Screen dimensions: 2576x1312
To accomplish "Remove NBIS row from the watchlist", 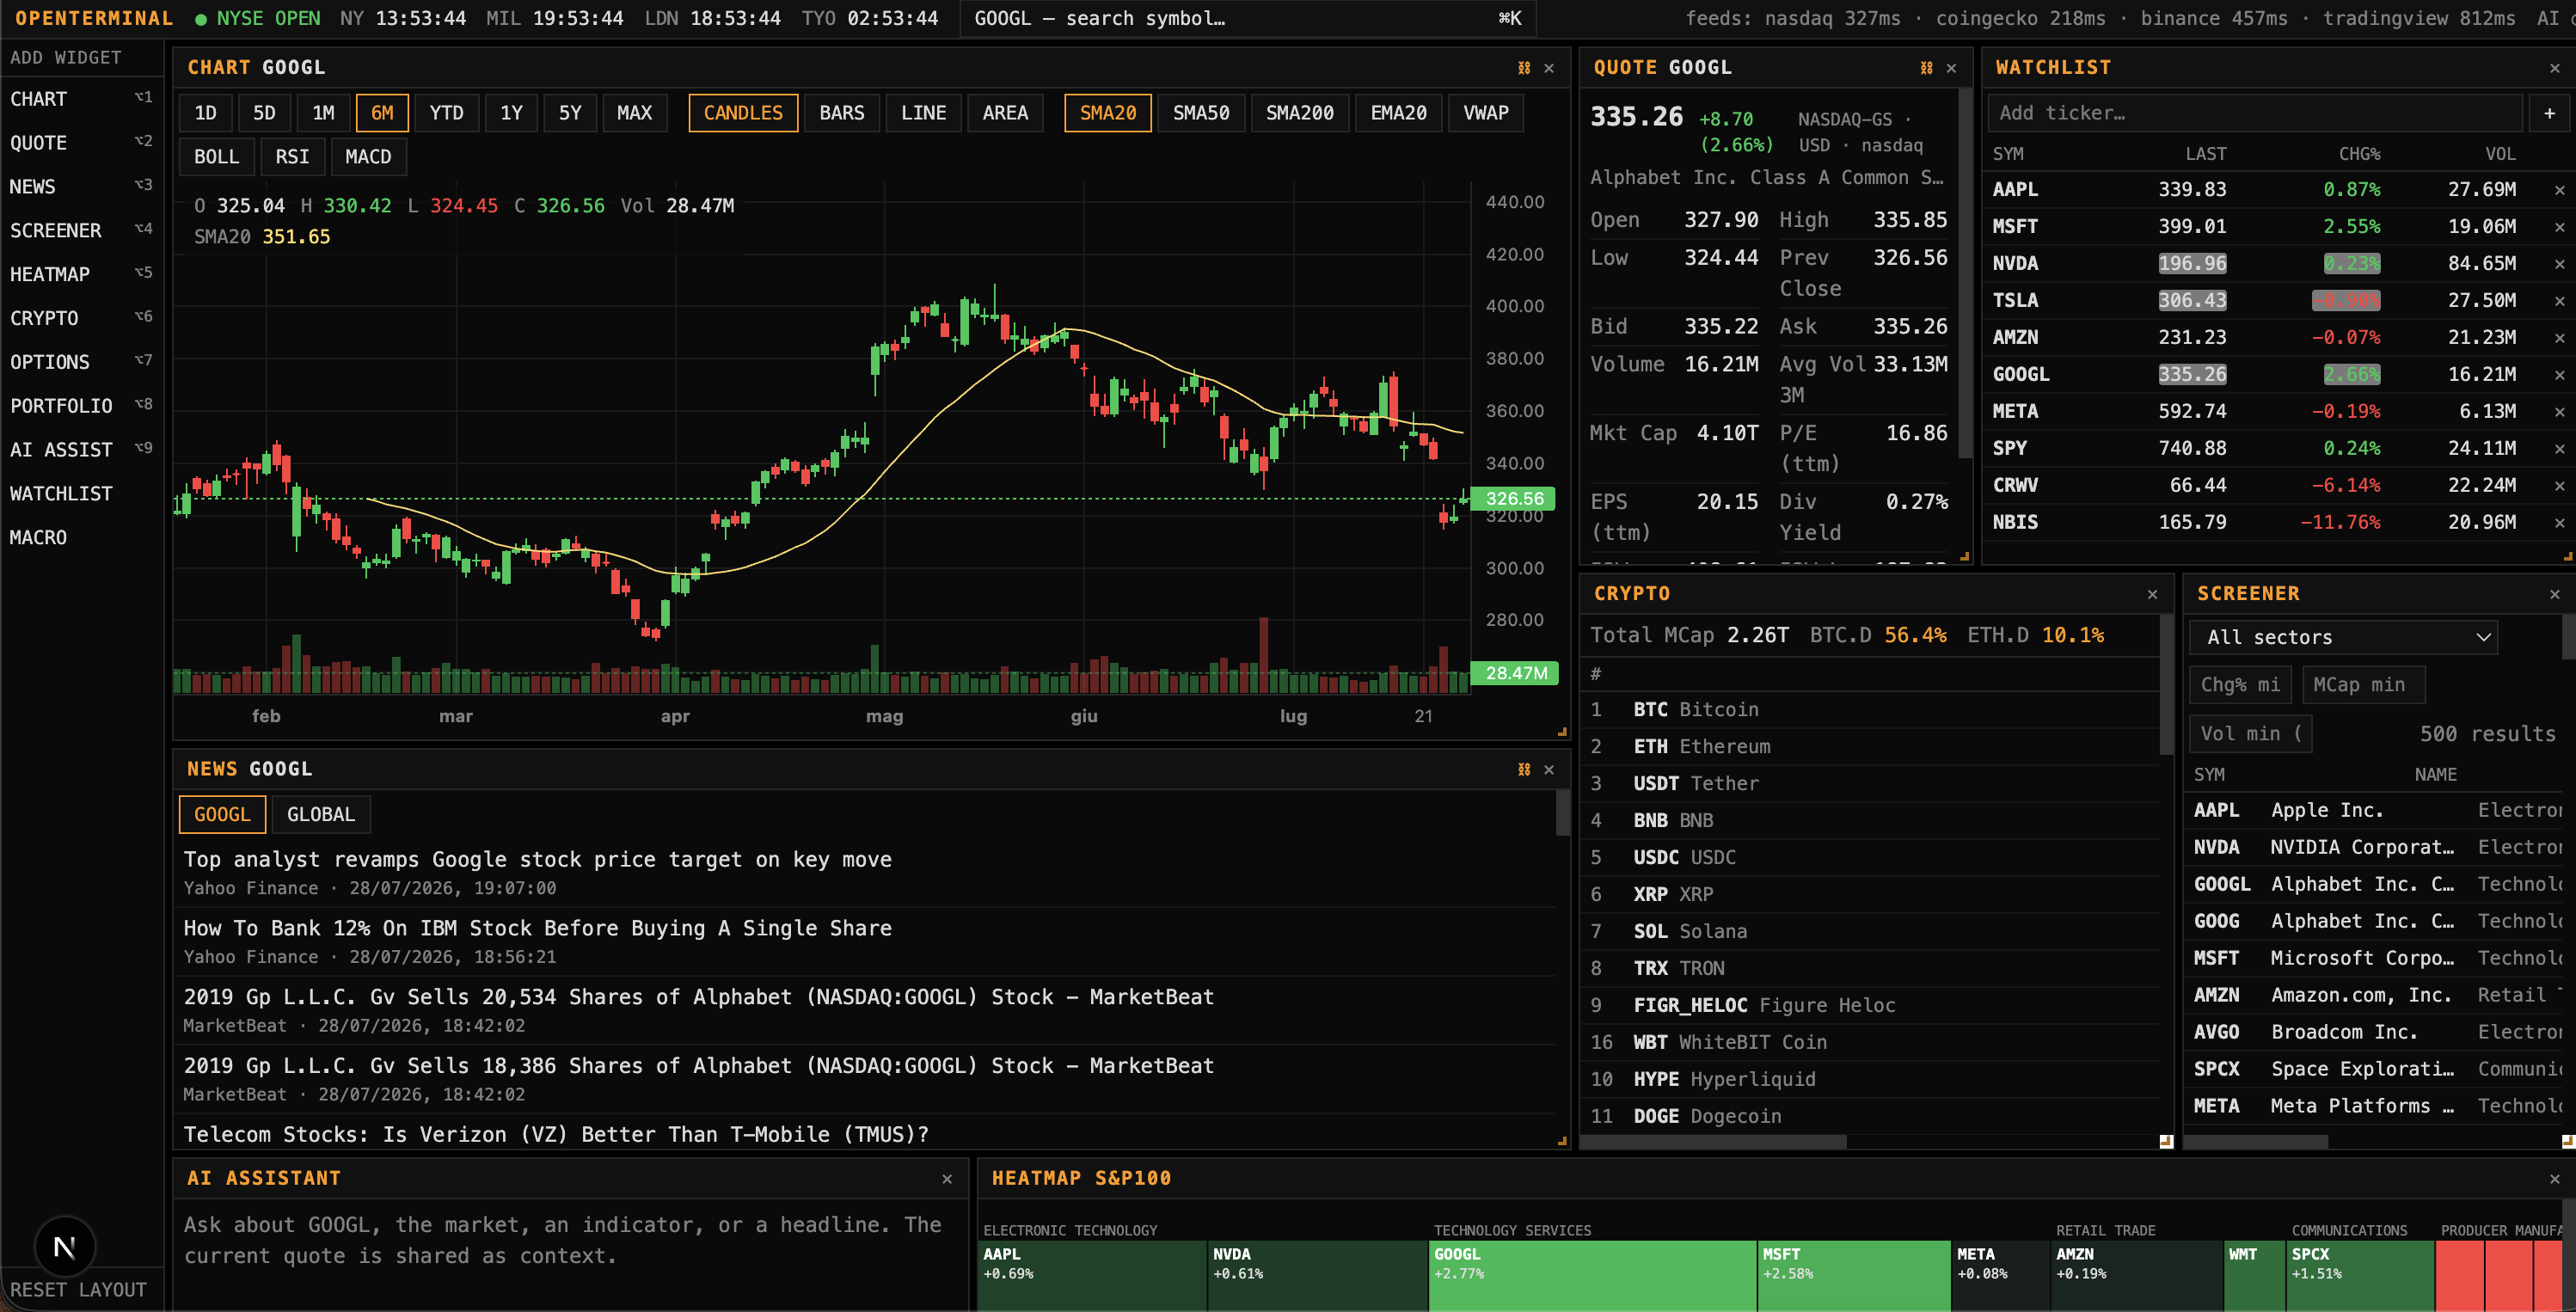I will (2559, 523).
